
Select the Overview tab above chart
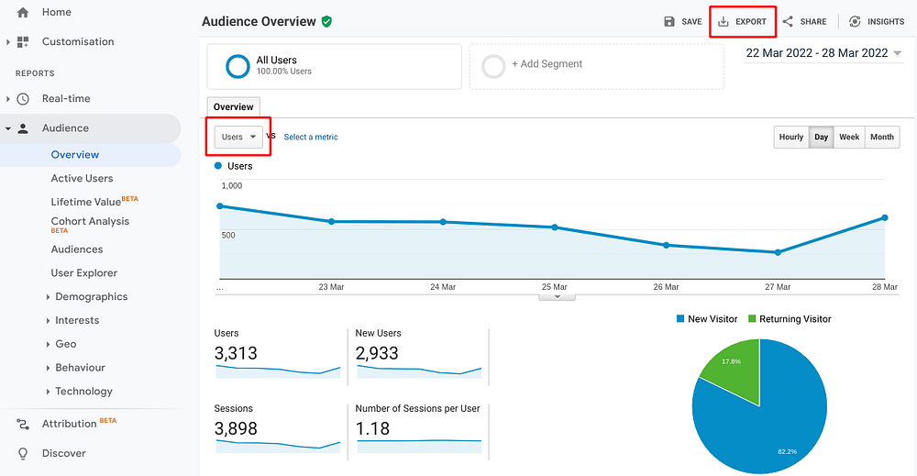(x=233, y=107)
